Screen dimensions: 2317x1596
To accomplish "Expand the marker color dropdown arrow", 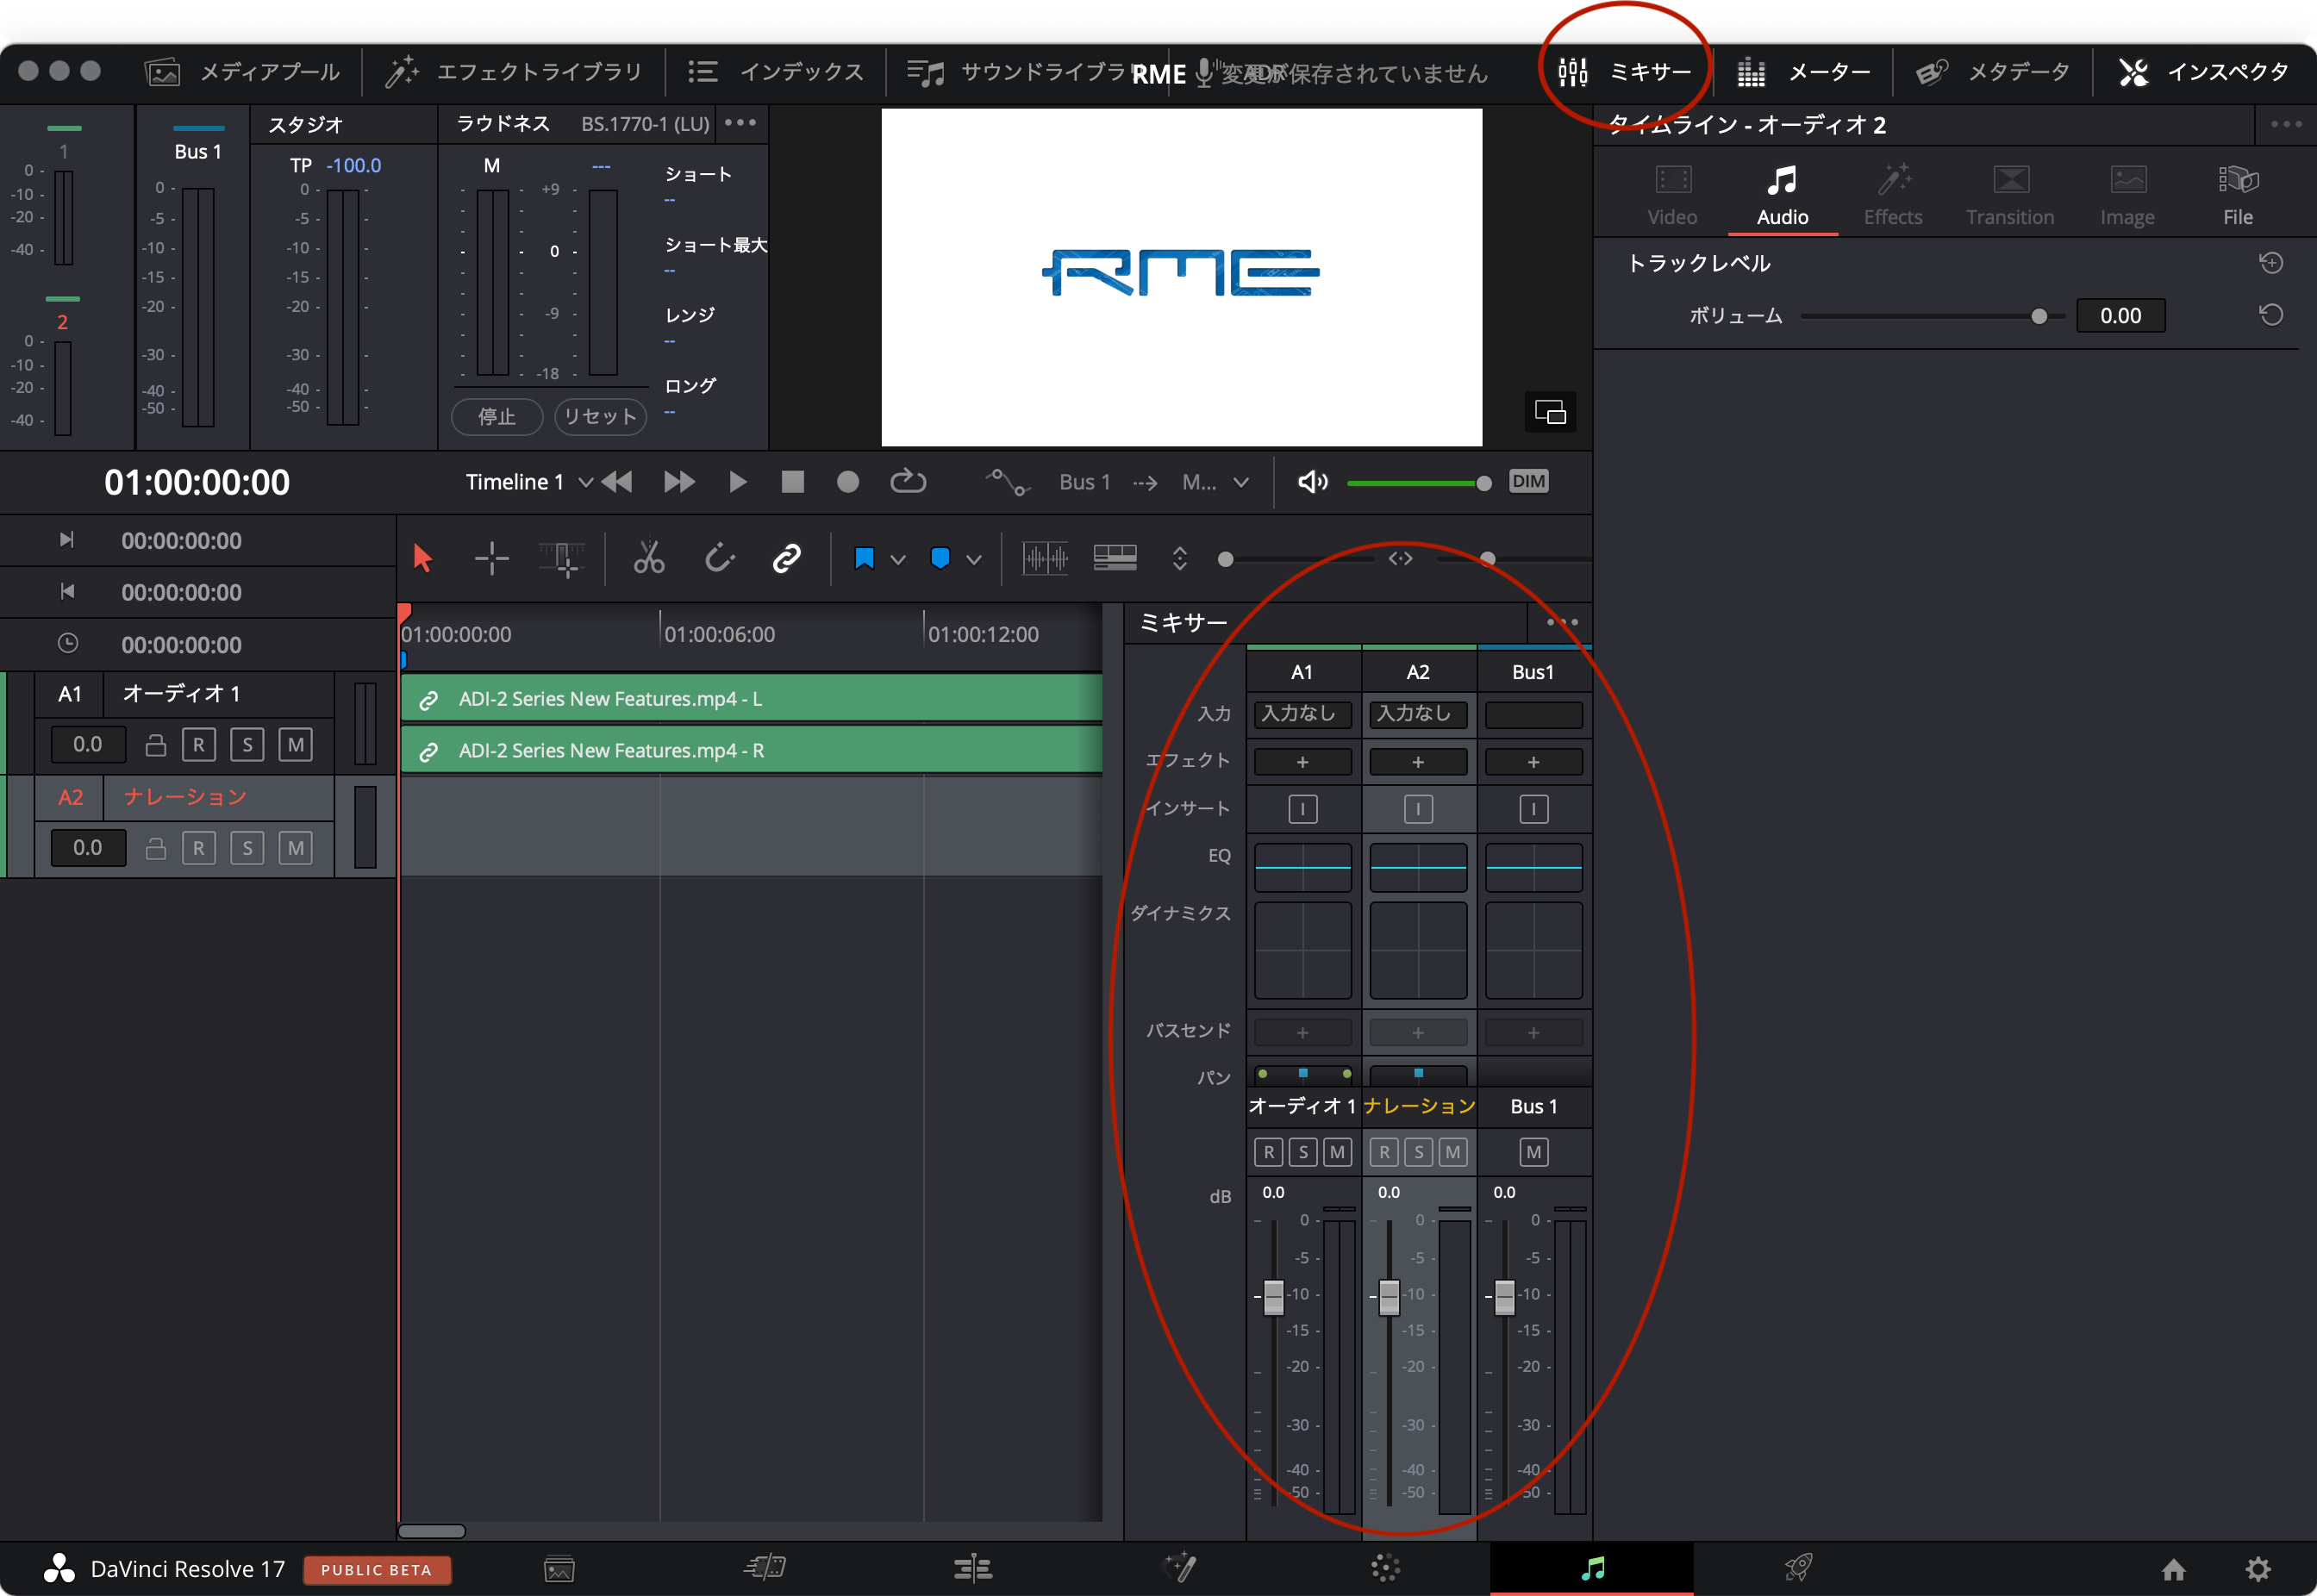I will [974, 560].
